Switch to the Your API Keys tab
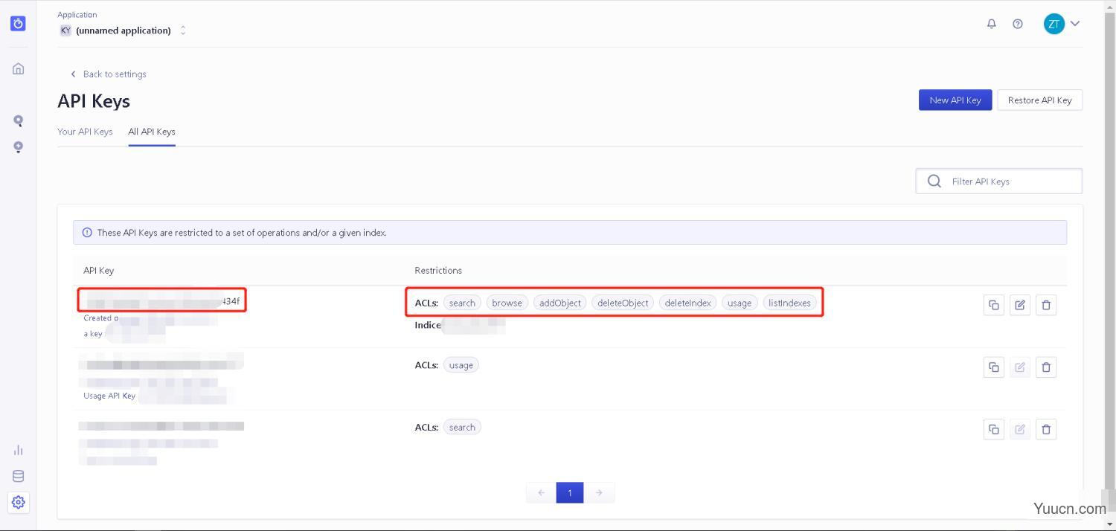The image size is (1116, 531). pos(85,132)
